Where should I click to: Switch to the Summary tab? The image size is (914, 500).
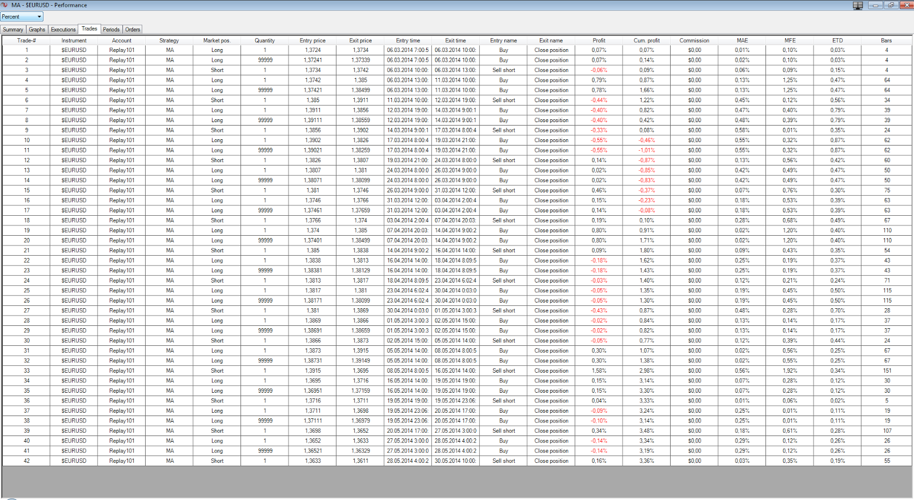tap(13, 30)
